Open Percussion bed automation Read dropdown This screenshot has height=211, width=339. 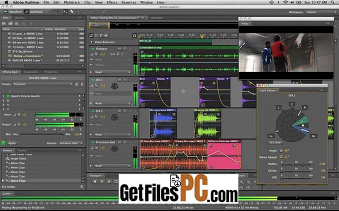point(112,165)
